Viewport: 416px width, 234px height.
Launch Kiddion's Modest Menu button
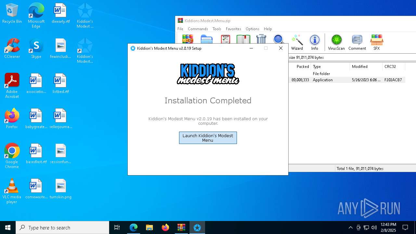[208, 138]
